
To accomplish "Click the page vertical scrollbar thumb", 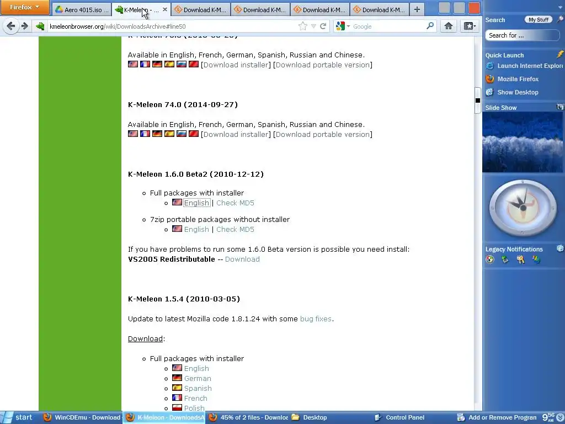I will (477, 100).
